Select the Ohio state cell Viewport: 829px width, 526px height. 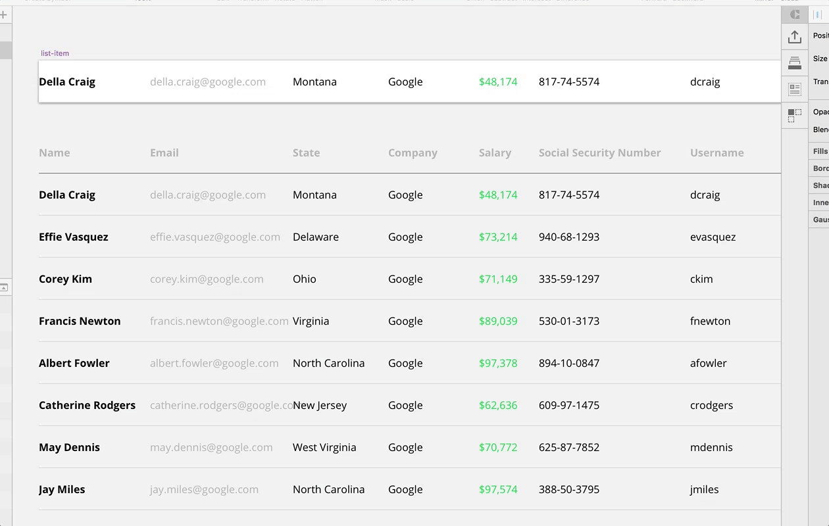click(x=305, y=279)
